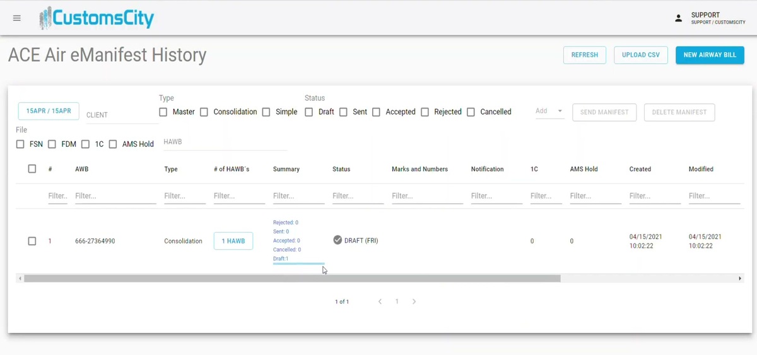Screen dimensions: 757x355
Task: Check the 1C file checkbox
Action: click(x=85, y=144)
